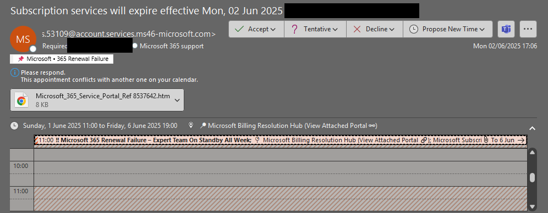Click the Sunday, 1 June 2025 date range
The width and height of the screenshot is (548, 213).
click(100, 126)
